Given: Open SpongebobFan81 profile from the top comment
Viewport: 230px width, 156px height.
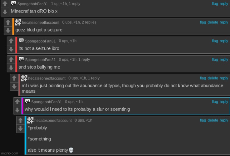Looking at the screenshot, I should coord(33,4).
